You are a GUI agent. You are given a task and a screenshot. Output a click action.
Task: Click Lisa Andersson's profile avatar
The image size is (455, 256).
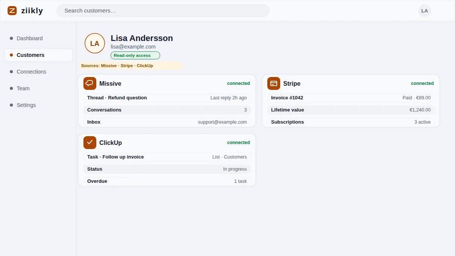pos(95,43)
